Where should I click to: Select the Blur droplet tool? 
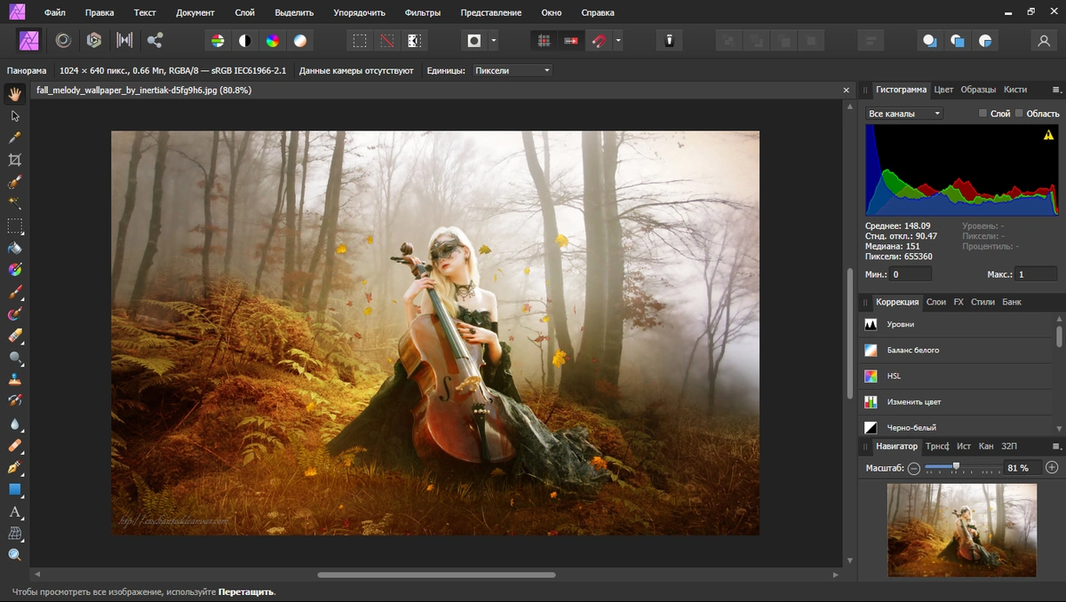click(15, 424)
